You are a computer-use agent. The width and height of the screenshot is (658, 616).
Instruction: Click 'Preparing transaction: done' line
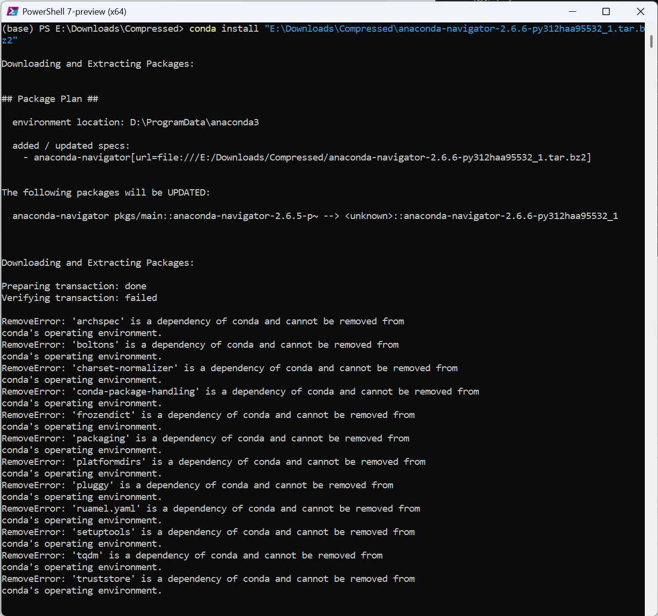coord(74,286)
